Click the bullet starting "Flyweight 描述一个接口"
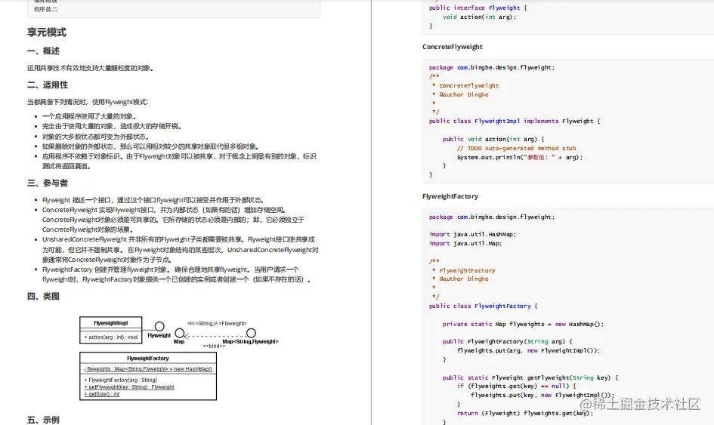Viewport: 714px width, 425px height. click(x=153, y=200)
